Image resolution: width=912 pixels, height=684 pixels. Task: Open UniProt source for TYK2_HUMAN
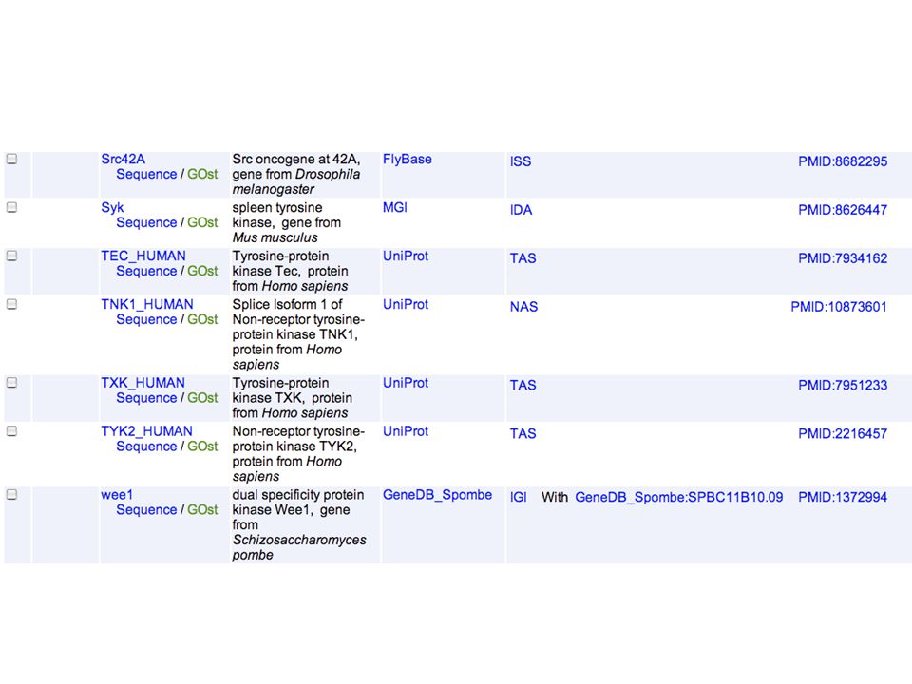tap(406, 431)
